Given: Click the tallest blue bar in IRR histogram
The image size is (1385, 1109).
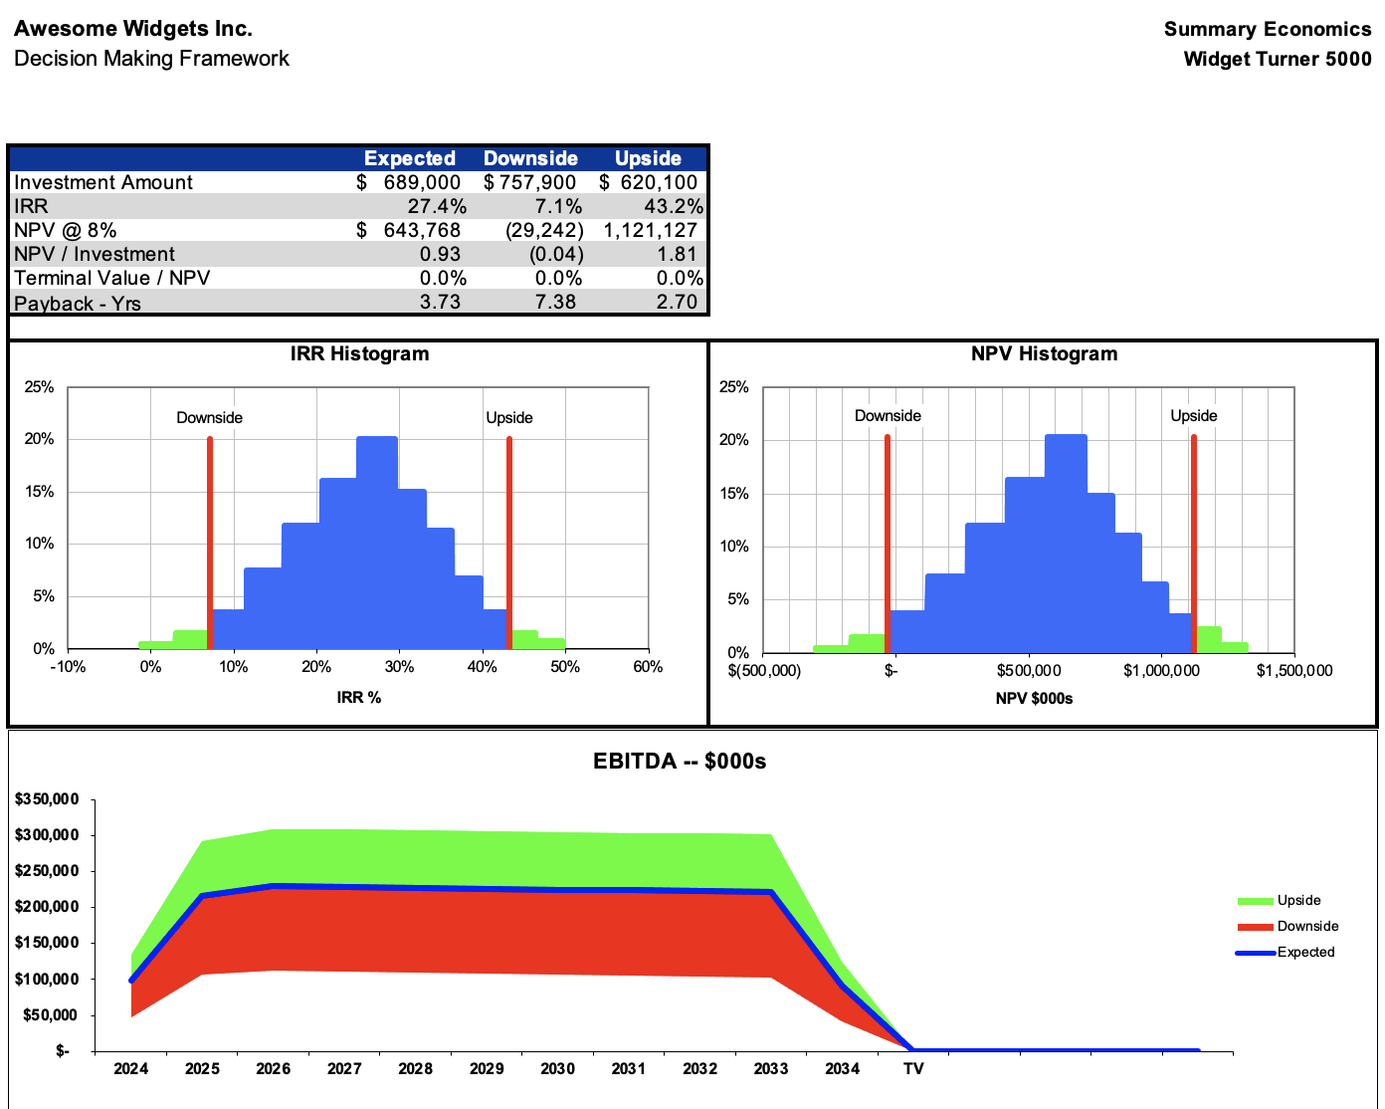Looking at the screenshot, I should (x=377, y=543).
